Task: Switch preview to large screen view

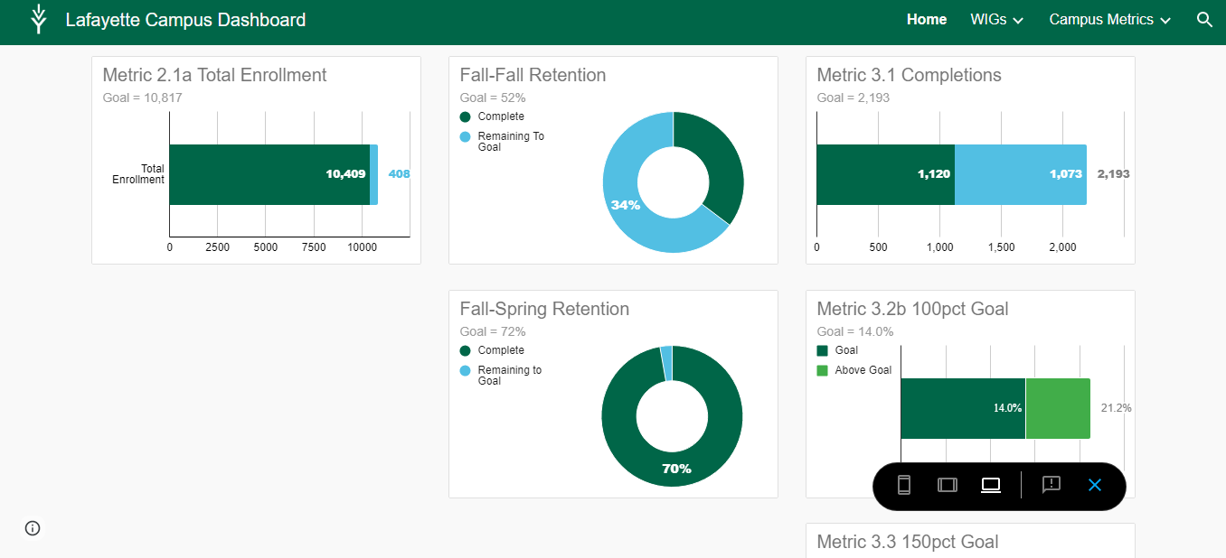Action: pyautogui.click(x=991, y=485)
